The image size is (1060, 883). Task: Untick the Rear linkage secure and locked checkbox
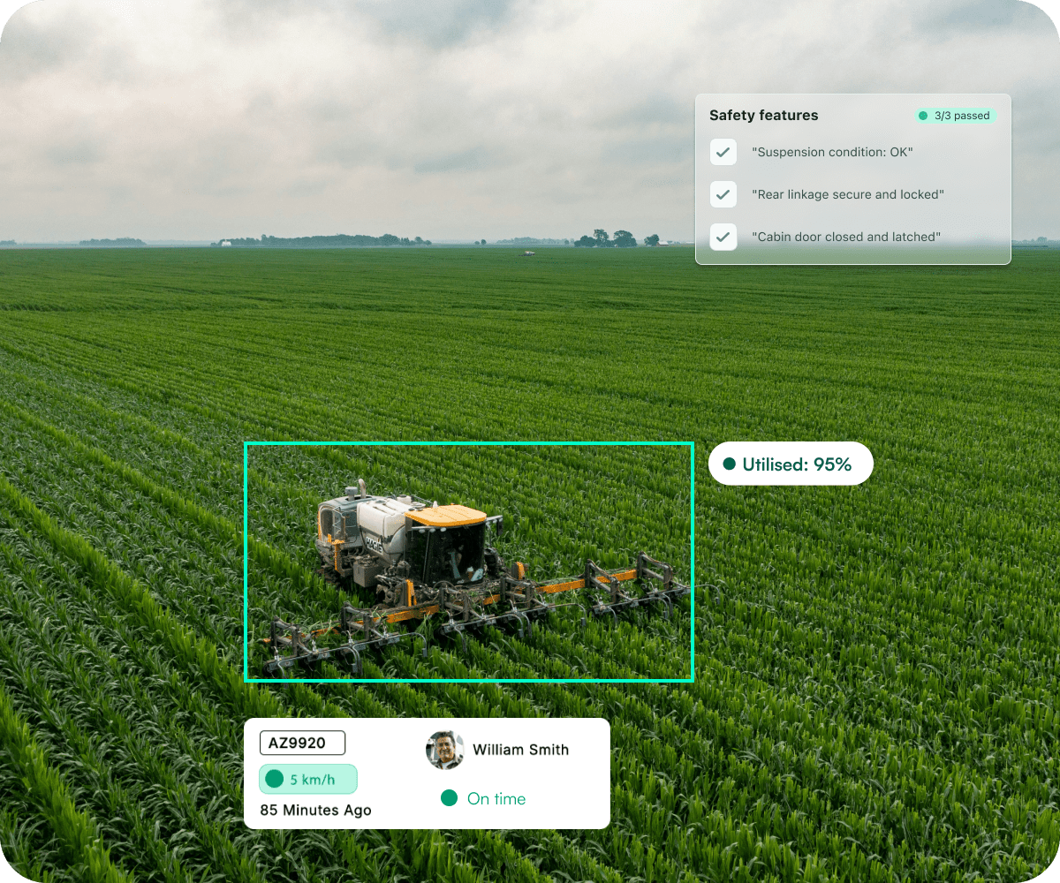point(723,194)
